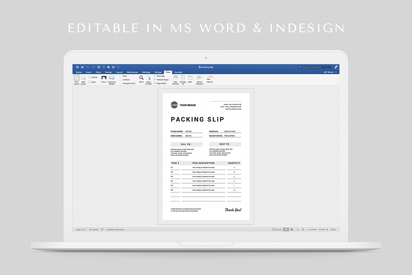Click the Arrange All icon
The image size is (412, 275).
pyautogui.click(x=183, y=78)
